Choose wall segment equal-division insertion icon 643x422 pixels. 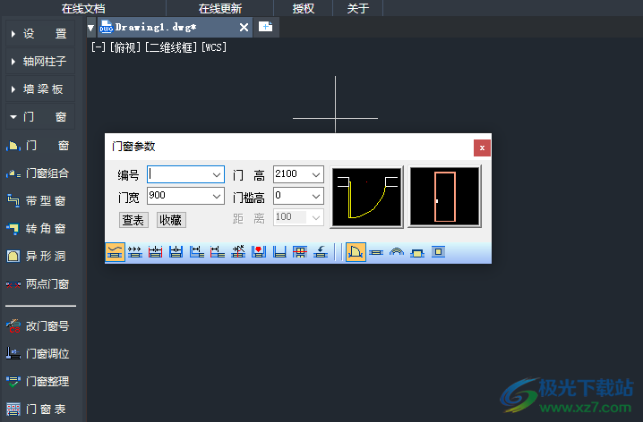pos(176,252)
